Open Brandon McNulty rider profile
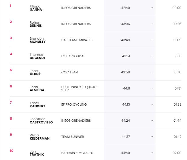The height and width of the screenshot is (160, 187). (38, 40)
